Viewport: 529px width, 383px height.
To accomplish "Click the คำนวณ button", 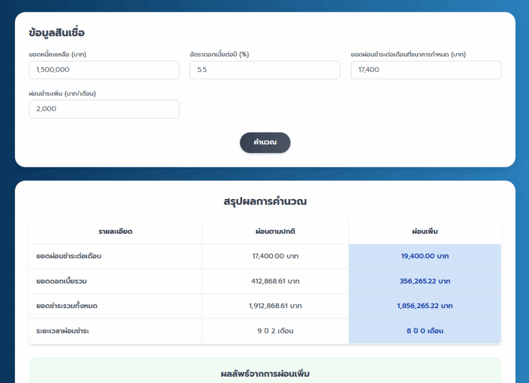I will (x=265, y=143).
